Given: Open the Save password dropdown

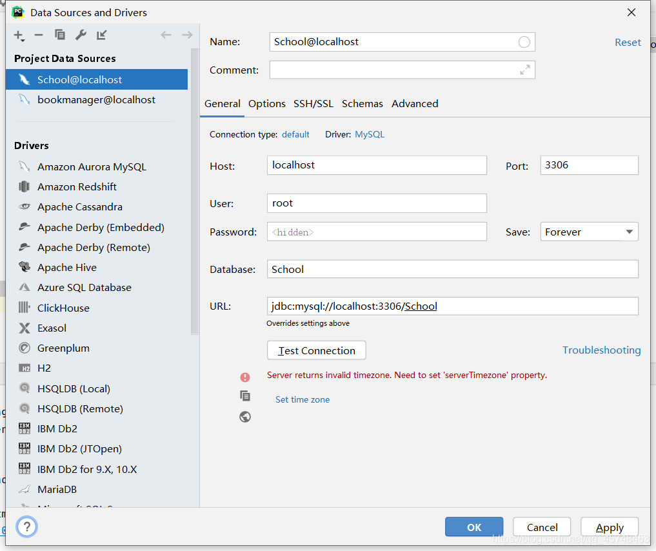Looking at the screenshot, I should point(589,232).
